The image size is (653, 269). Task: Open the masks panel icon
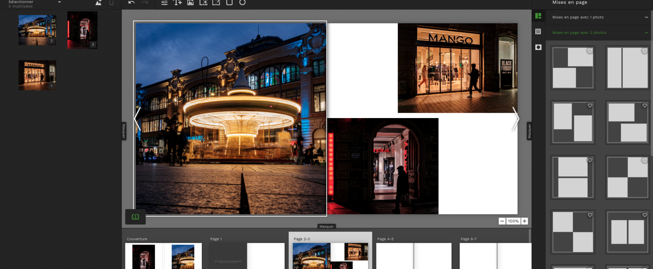pos(538,47)
